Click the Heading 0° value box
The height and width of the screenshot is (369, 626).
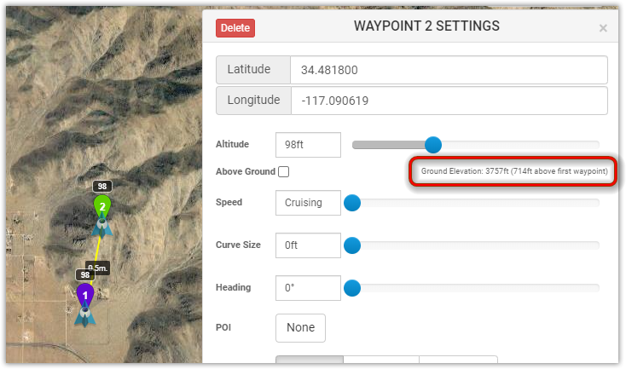pos(308,288)
